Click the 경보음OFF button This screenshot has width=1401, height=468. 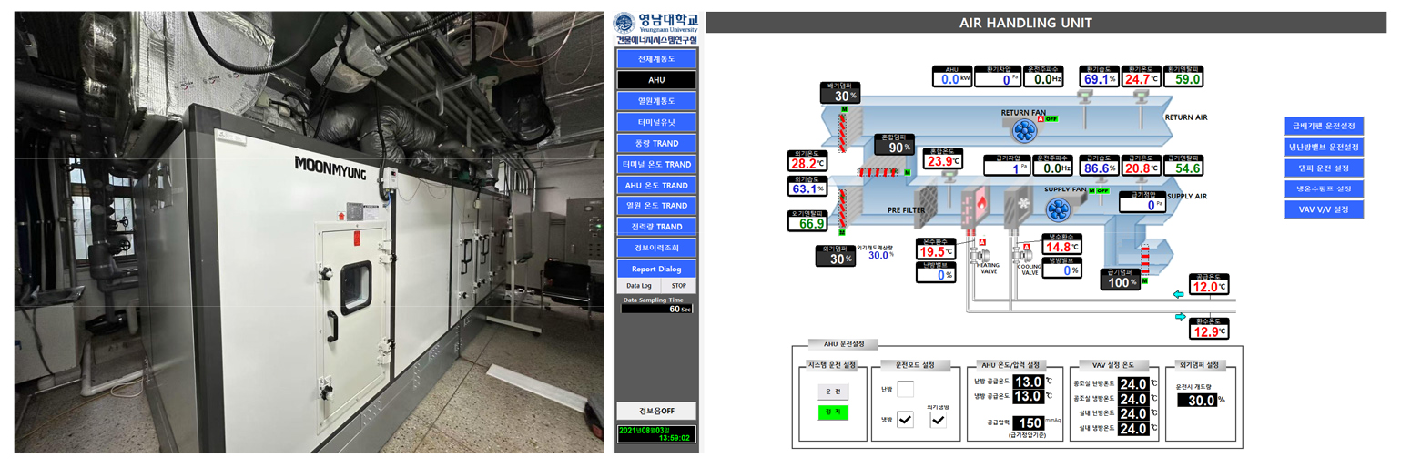[x=656, y=412]
